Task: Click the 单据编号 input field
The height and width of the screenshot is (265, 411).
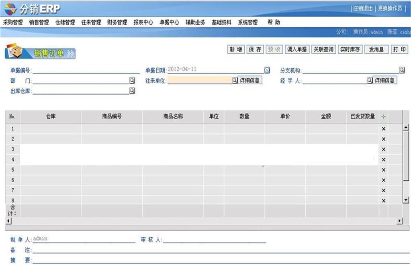Action: tap(86, 70)
